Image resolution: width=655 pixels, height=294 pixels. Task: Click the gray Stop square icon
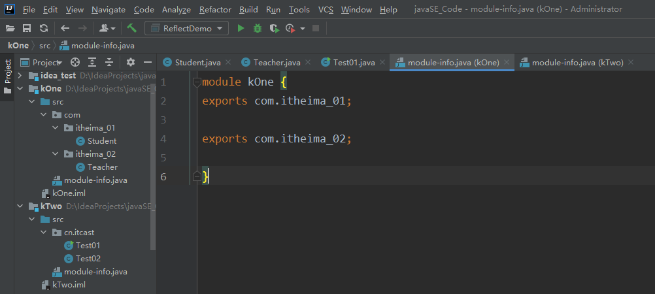click(x=316, y=28)
